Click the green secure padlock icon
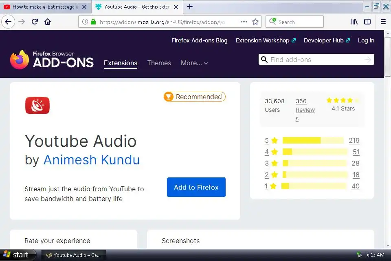This screenshot has width=391, height=261. pos(93,22)
